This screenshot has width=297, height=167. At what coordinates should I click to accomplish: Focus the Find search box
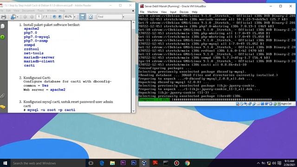pyautogui.click(x=110, y=17)
